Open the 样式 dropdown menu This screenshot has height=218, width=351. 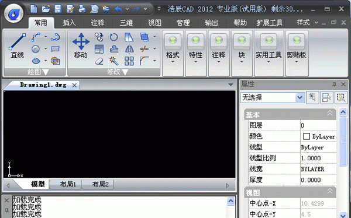point(307,23)
